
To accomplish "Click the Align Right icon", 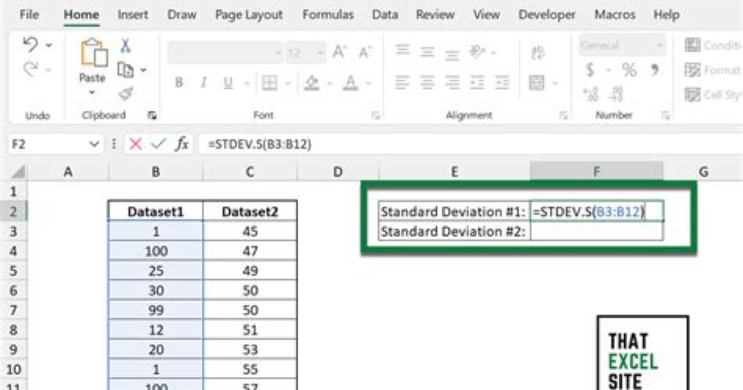I will click(452, 83).
